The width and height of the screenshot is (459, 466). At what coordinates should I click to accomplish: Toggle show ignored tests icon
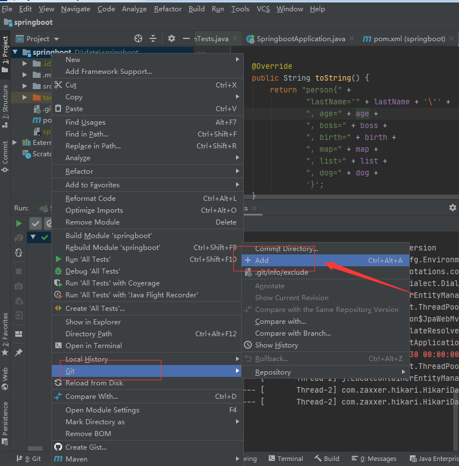[x=49, y=223]
